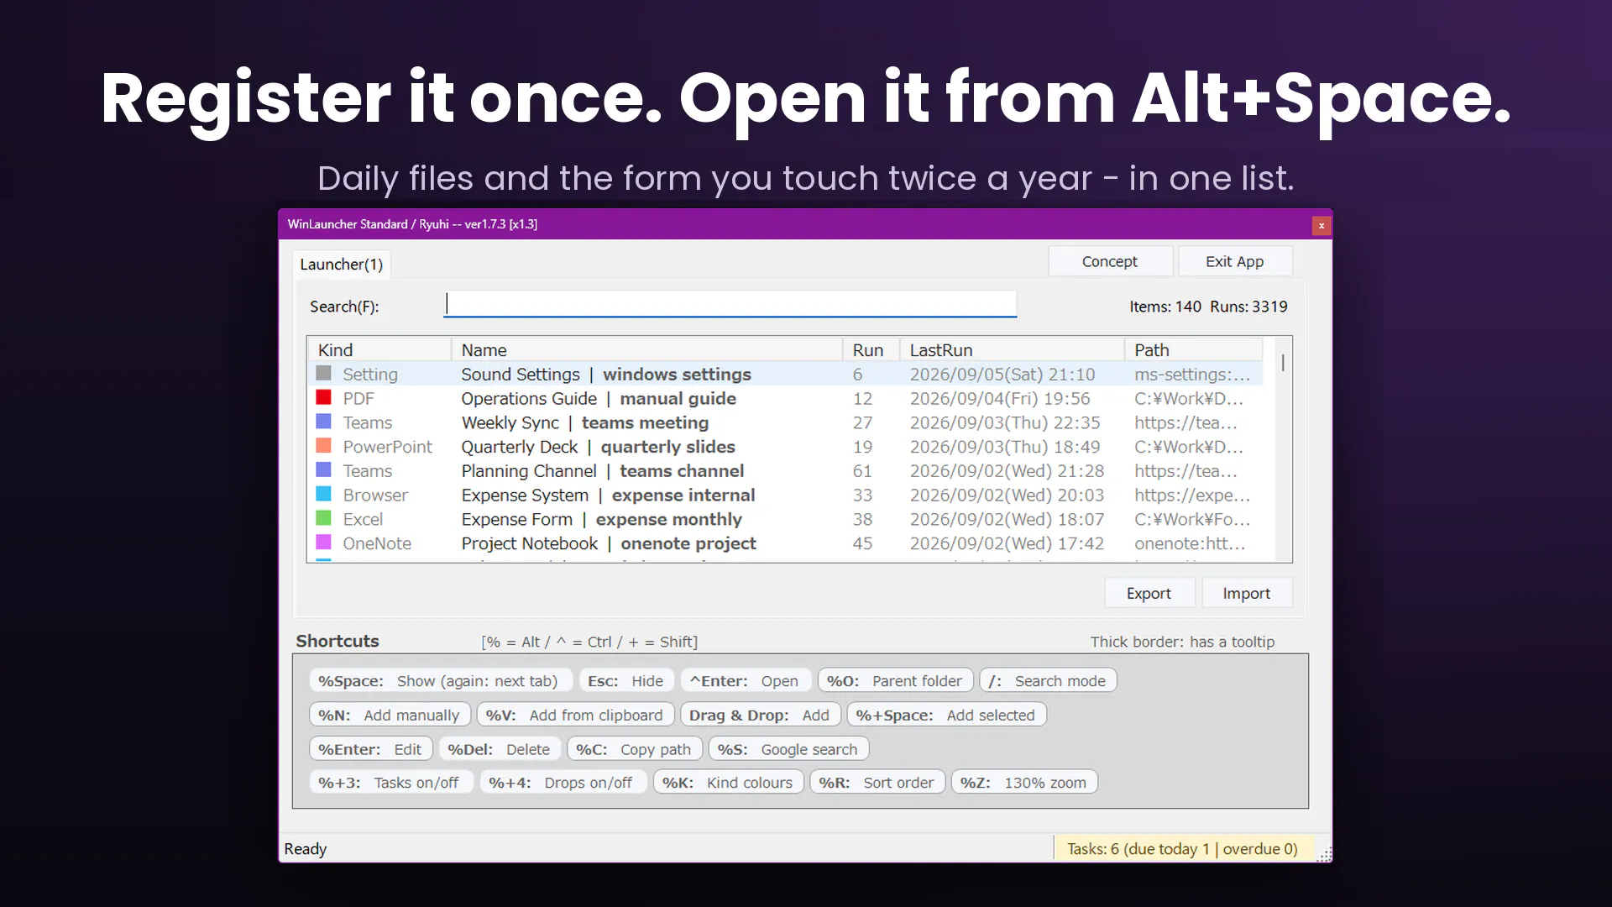The height and width of the screenshot is (907, 1612).
Task: Sort by the LastRun column header
Action: coord(1012,349)
